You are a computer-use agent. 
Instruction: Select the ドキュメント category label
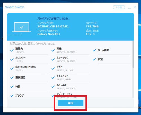62,76
